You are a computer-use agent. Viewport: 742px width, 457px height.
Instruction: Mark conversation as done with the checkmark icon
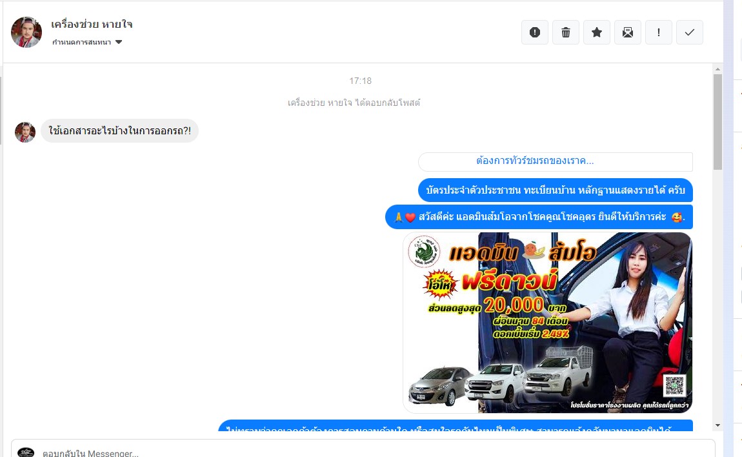click(x=690, y=32)
